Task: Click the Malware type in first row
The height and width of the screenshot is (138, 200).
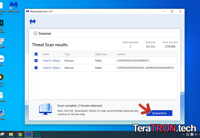Action: click(x=69, y=61)
